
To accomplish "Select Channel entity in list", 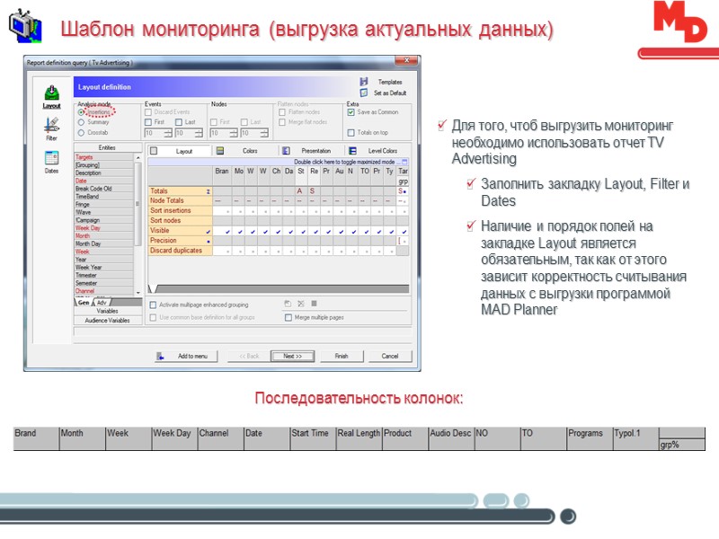I will tap(104, 290).
